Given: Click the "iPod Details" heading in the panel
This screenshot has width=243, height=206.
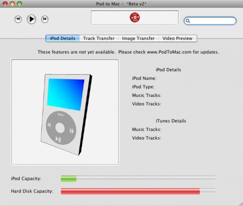Looking at the screenshot, I should (x=168, y=70).
